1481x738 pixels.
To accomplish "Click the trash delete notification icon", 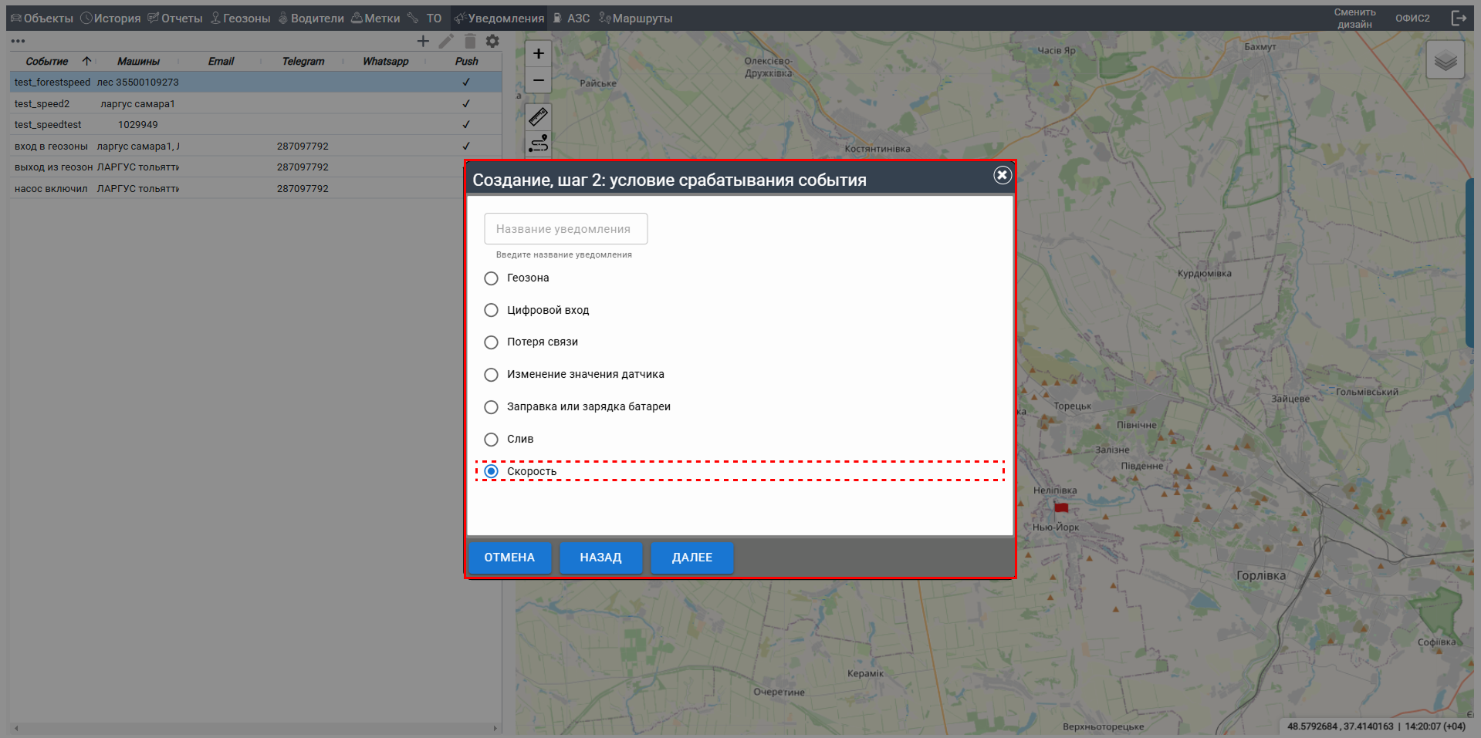I will pos(470,42).
